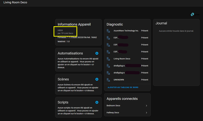Click AzureWave Technology Inc. device icon
The width and height of the screenshot is (203, 121).
[x=108, y=31]
